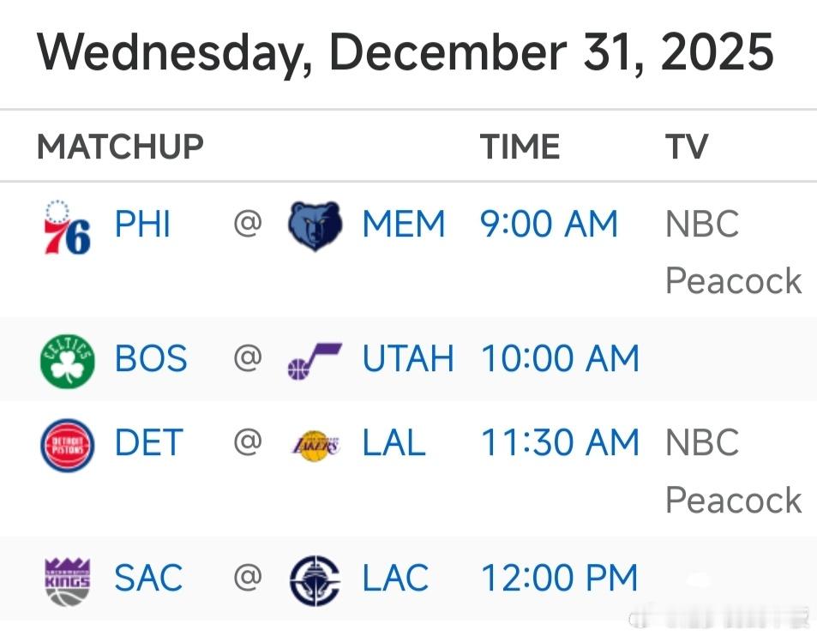This screenshot has width=817, height=636.
Task: Click the BOS team abbreviation
Action: [x=151, y=358]
